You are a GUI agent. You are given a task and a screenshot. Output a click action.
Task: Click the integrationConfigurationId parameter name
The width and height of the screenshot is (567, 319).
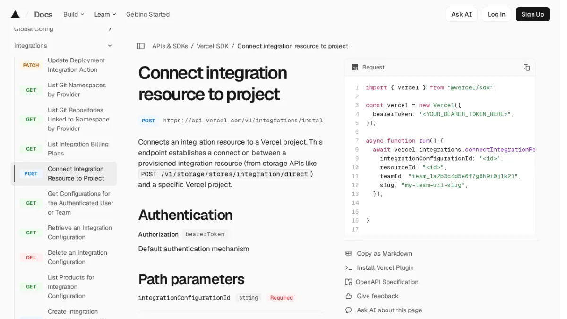(x=184, y=298)
